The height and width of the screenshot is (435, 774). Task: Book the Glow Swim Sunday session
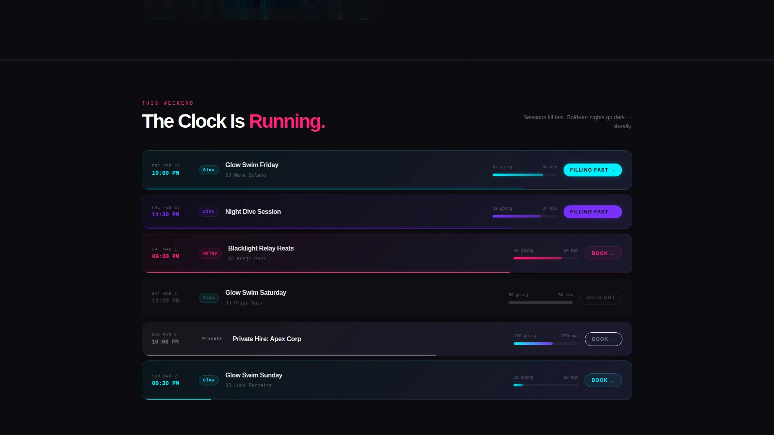603,380
